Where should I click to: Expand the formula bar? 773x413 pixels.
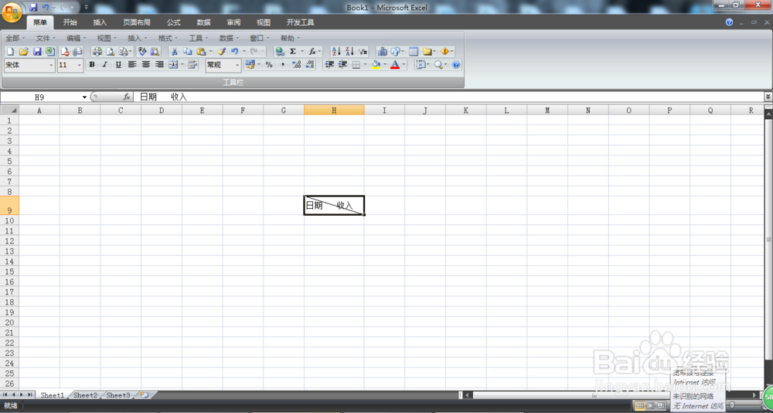pyautogui.click(x=768, y=97)
